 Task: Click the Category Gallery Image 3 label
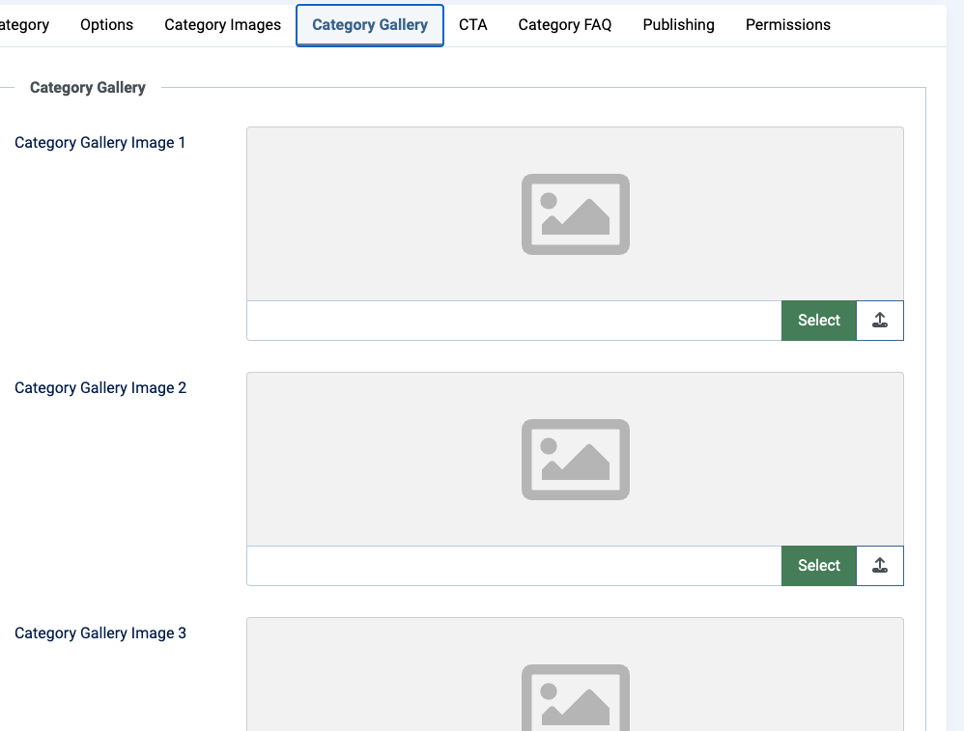point(99,633)
